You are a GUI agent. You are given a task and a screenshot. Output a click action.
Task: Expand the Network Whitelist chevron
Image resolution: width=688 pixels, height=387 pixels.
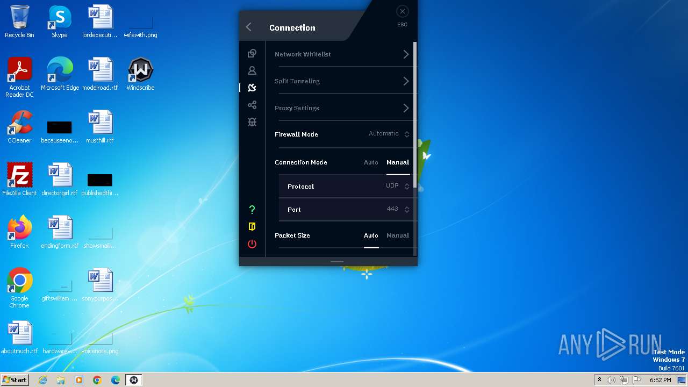406,54
